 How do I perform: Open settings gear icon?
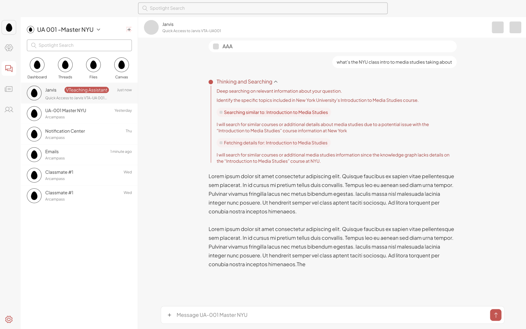click(x=9, y=319)
